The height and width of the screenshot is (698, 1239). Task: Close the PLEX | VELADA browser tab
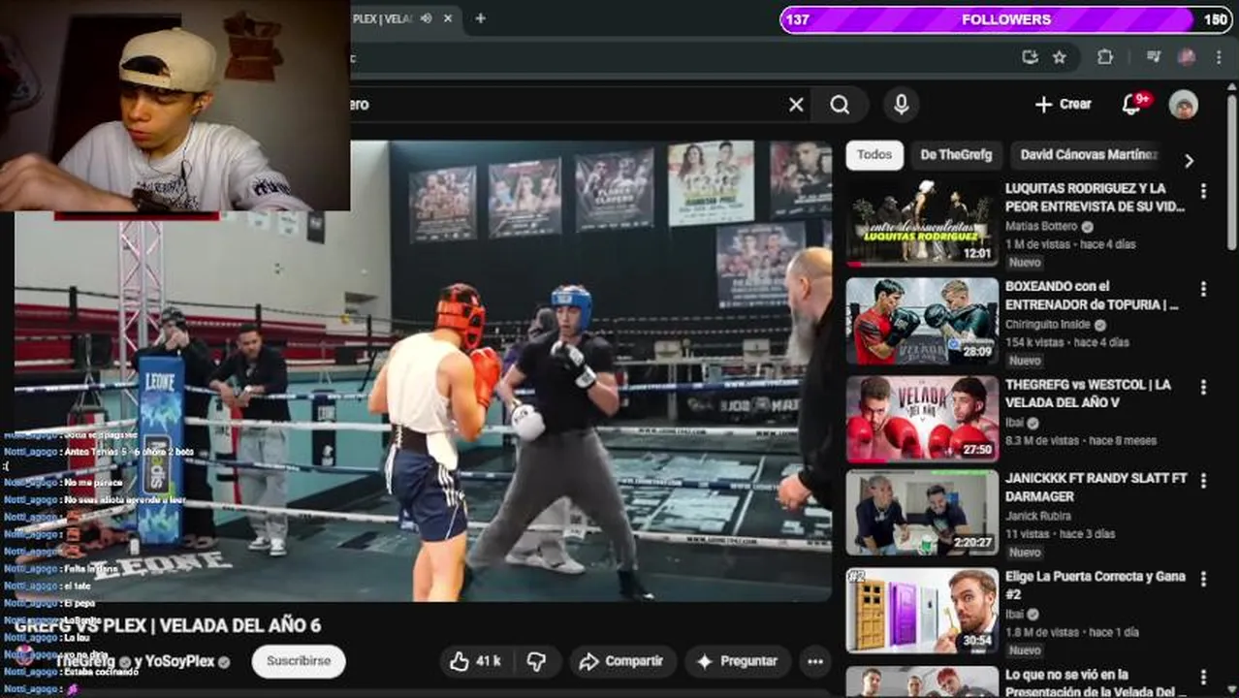coord(449,18)
